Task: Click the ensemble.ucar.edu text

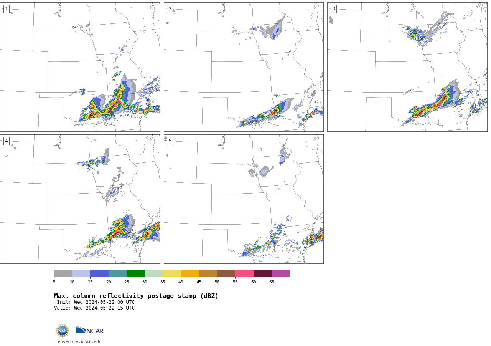Action: coord(80,341)
